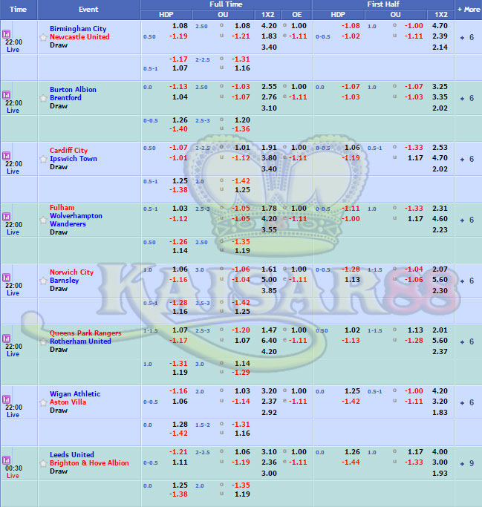Open live stats icon for Burton Albion match
Viewport: 482px width, 507px height.
point(6,95)
